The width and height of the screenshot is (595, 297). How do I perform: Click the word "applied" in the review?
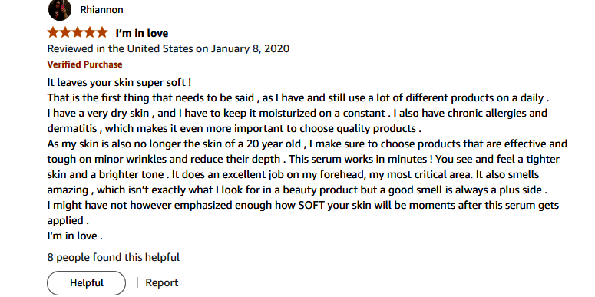coord(65,221)
